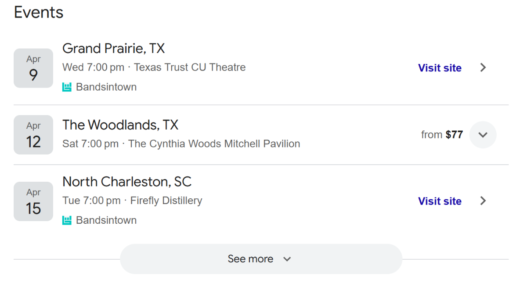The height and width of the screenshot is (282, 527).
Task: Open The Woodlands, TX event title
Action: click(x=120, y=125)
